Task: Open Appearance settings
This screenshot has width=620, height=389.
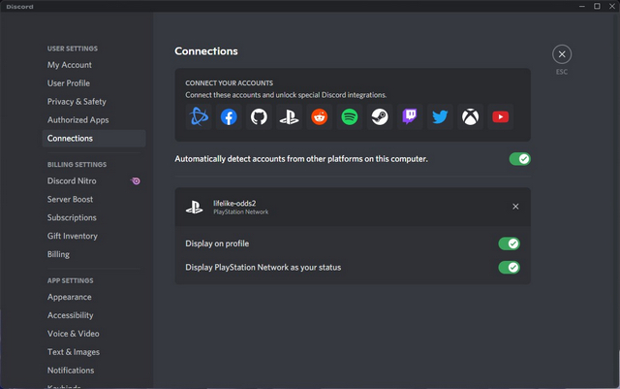Action: (94, 297)
